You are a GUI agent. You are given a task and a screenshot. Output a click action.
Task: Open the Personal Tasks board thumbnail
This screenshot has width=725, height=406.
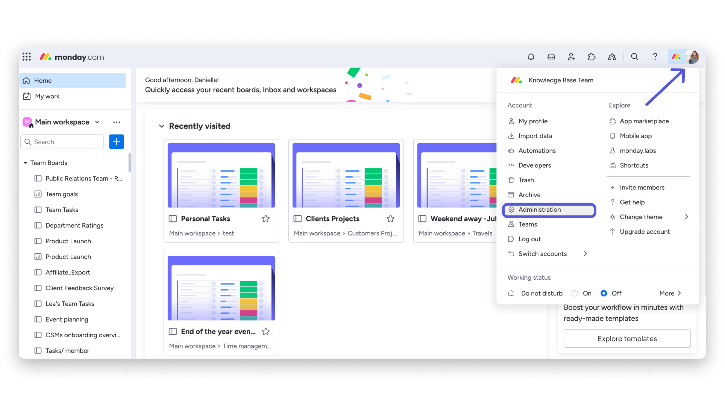[221, 175]
